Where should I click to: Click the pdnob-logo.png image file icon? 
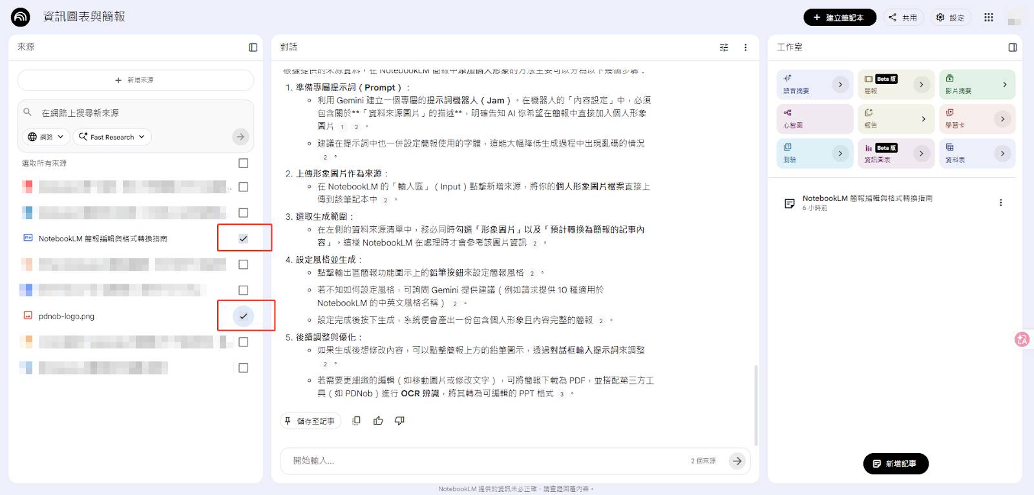coord(28,315)
